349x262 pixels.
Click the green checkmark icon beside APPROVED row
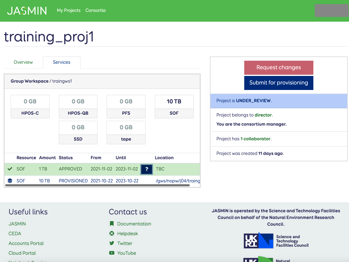click(x=10, y=169)
